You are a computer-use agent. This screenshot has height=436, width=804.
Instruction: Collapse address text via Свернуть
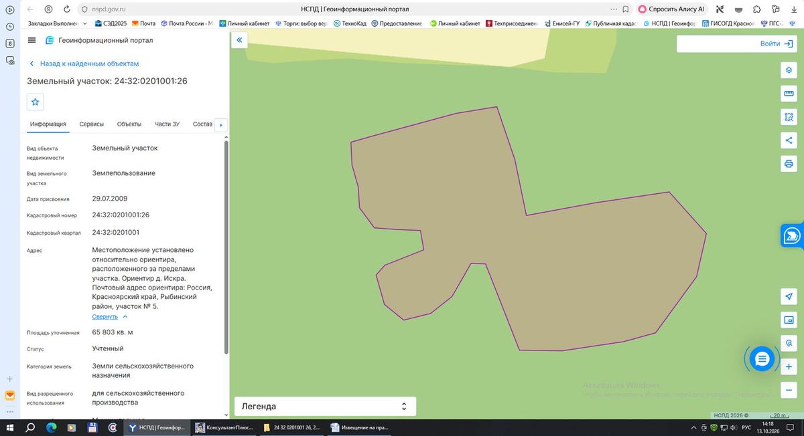click(110, 317)
